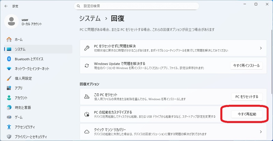
Task: Open ゲーム settings
Action: click(38, 117)
